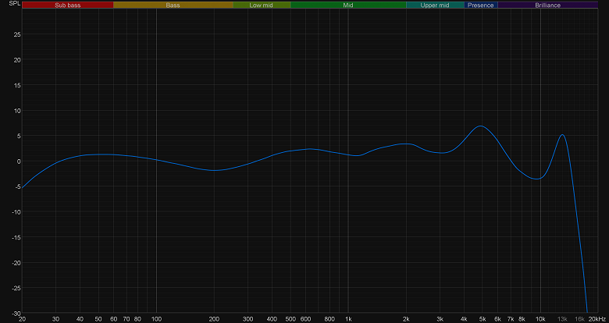Select the Low mid band header

coord(262,5)
